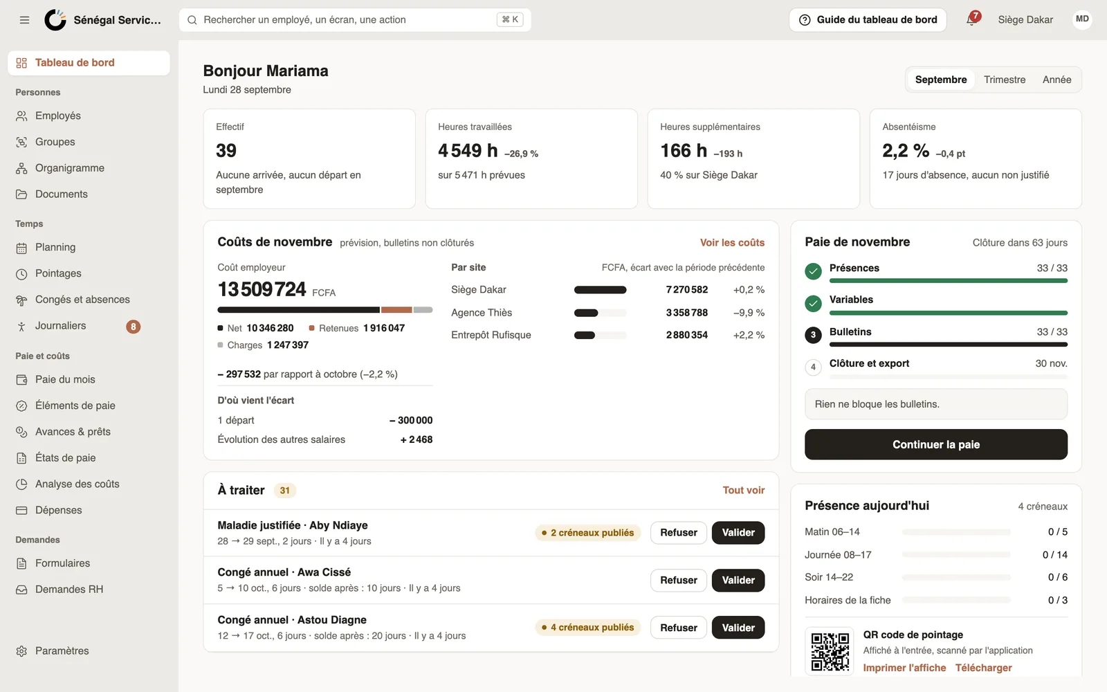Open Tableau de bord menu item

(x=89, y=63)
